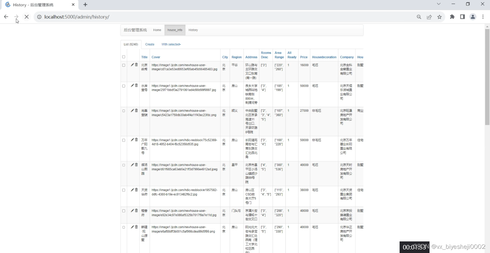Sort by the City column header

[225, 57]
